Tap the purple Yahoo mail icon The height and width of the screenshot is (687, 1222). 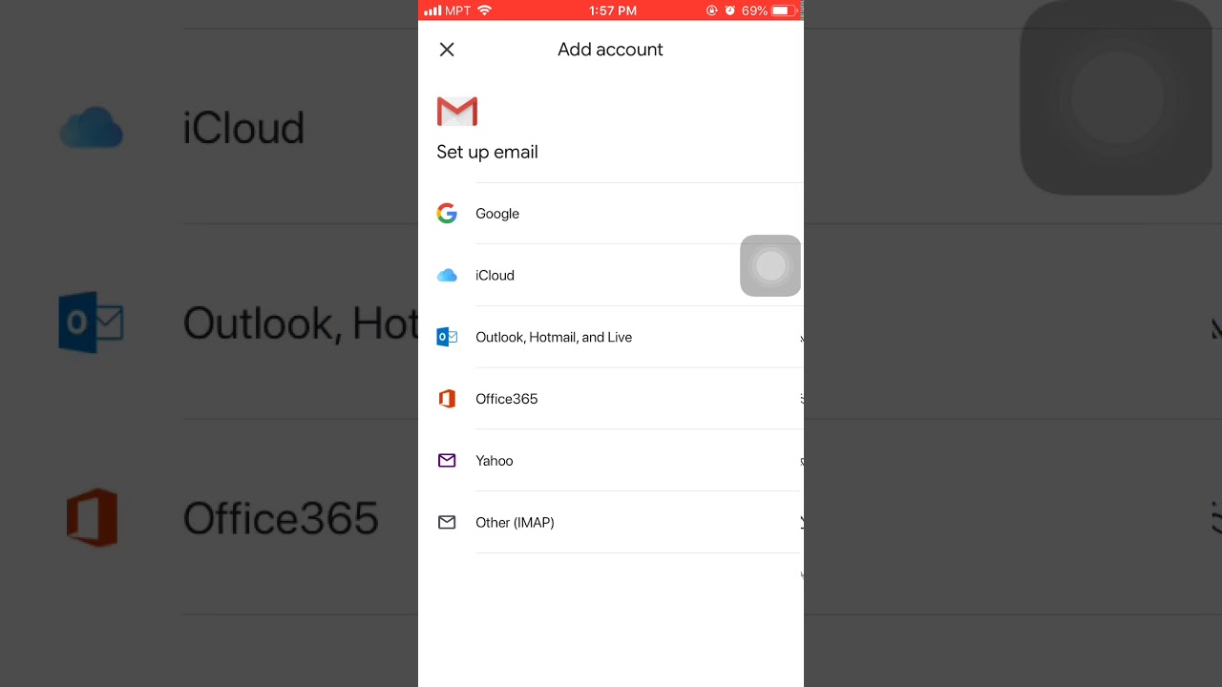pyautogui.click(x=447, y=461)
